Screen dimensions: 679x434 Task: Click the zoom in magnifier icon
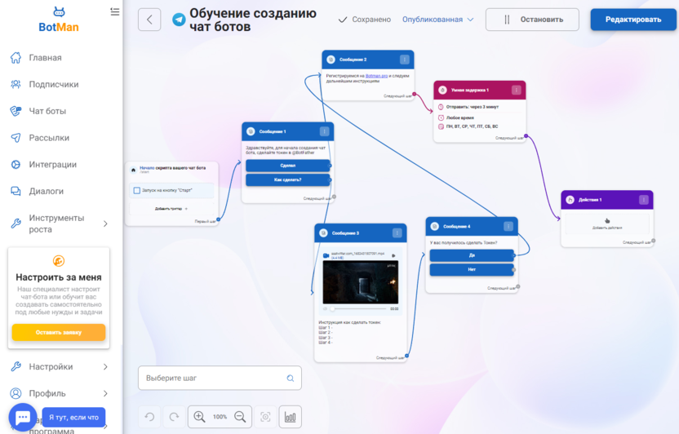[x=199, y=417]
